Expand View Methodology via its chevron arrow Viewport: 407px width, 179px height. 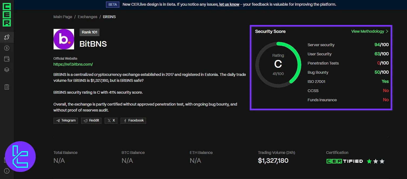click(387, 31)
